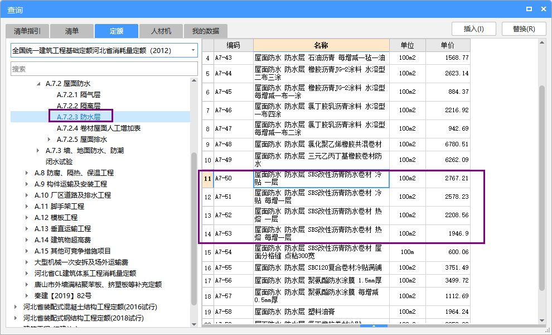This screenshot has height=335, width=552.
Task: Click unit price 1946.9
Action: click(x=448, y=233)
